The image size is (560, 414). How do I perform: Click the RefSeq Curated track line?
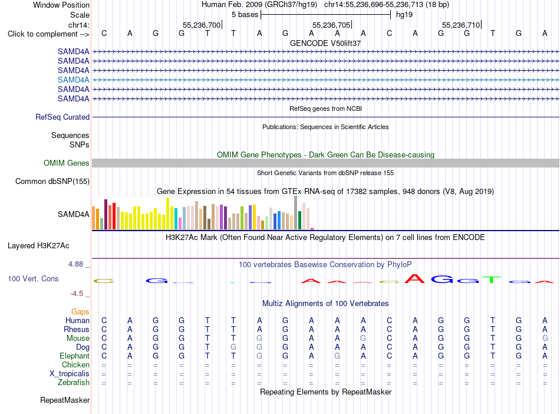point(325,117)
